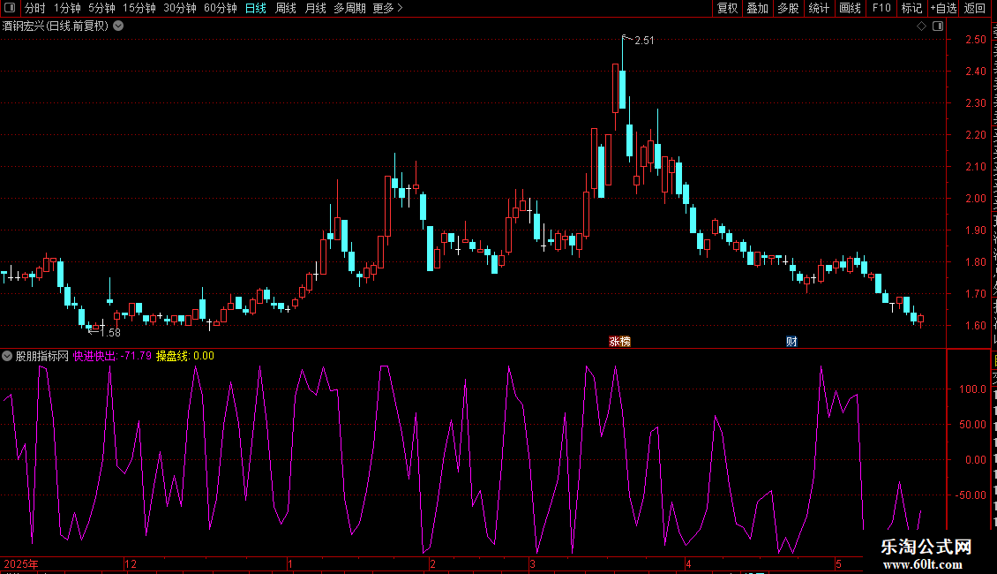Switch to 分时 intraday view
This screenshot has width=997, height=574.
35,8
